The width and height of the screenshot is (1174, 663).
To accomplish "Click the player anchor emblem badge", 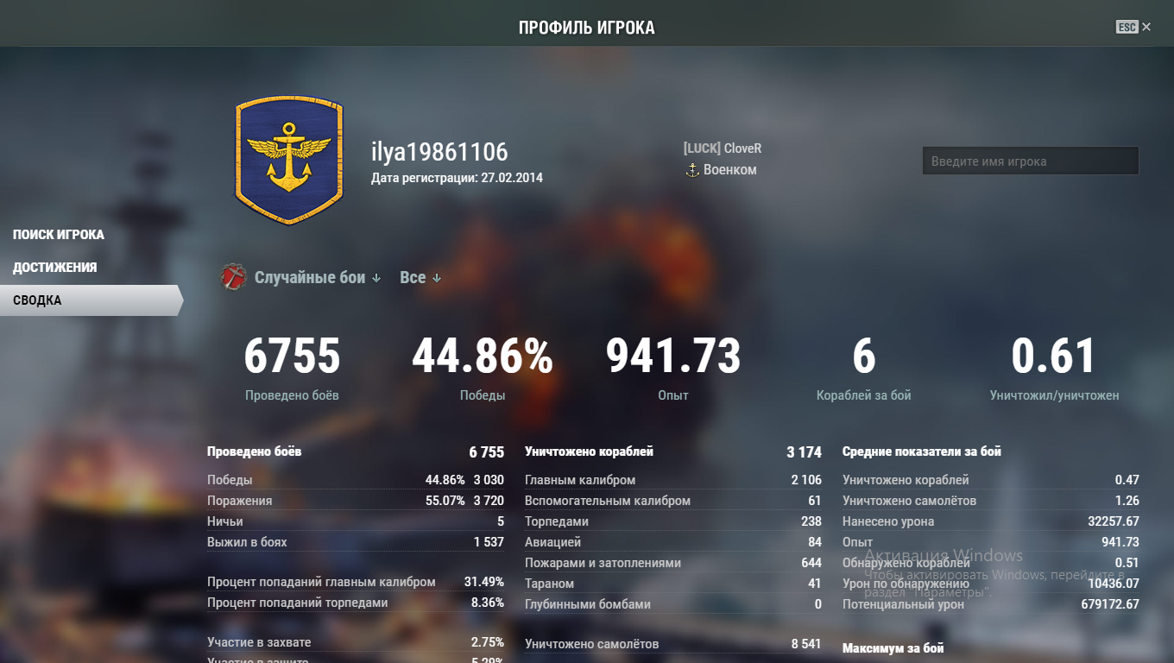I will pos(289,160).
